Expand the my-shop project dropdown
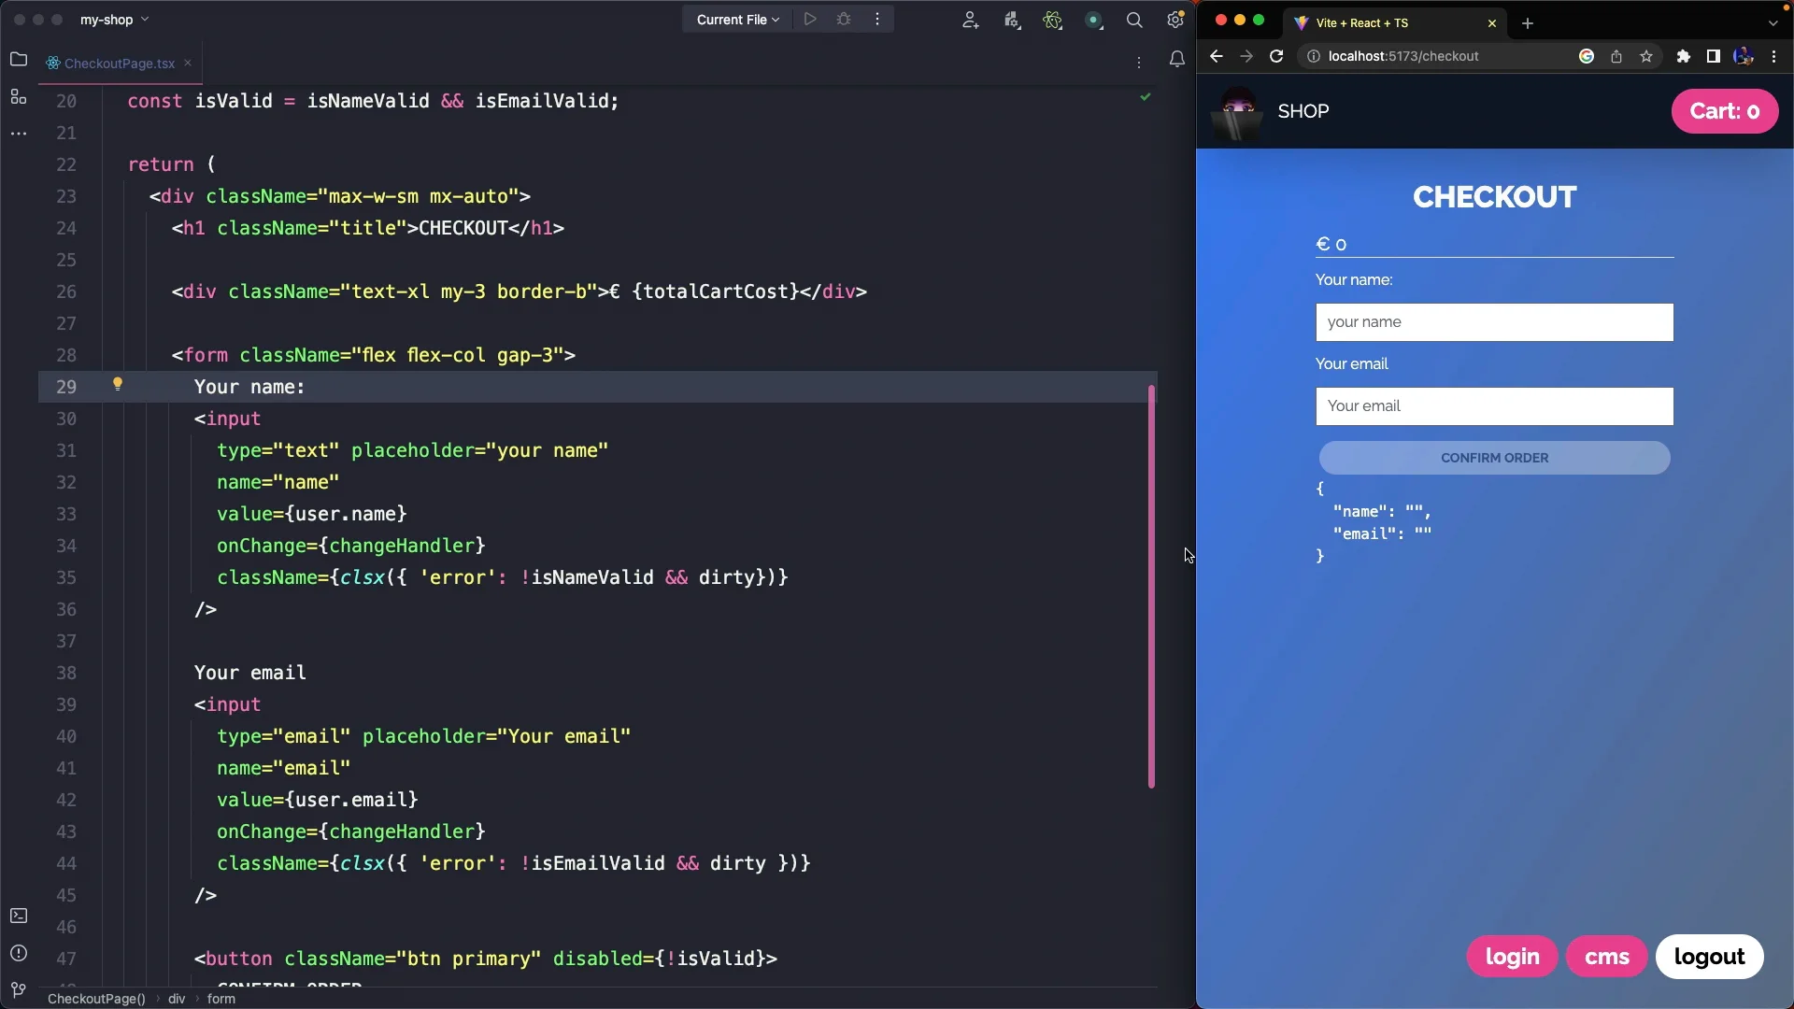Viewport: 1794px width, 1009px height. tap(114, 19)
